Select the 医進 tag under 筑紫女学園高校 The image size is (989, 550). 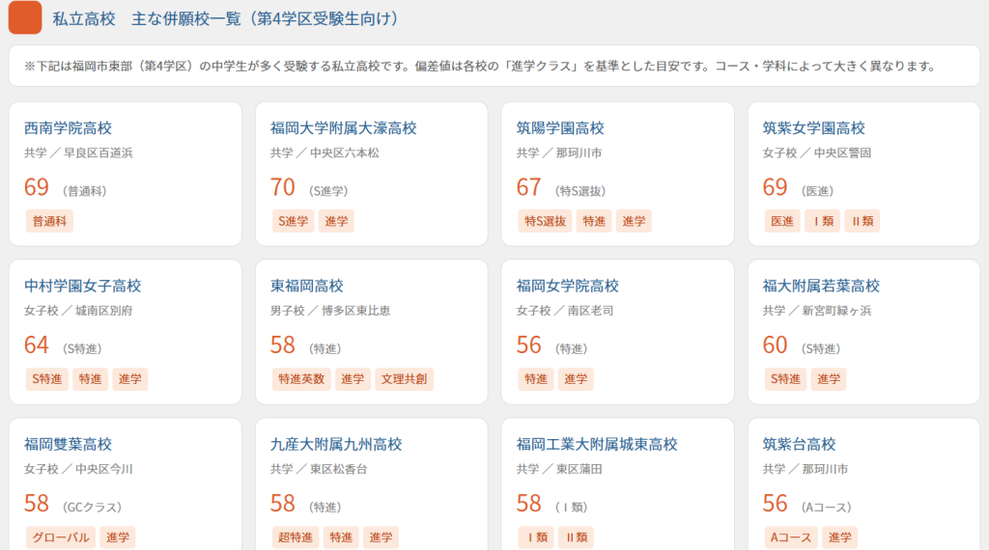(x=782, y=221)
